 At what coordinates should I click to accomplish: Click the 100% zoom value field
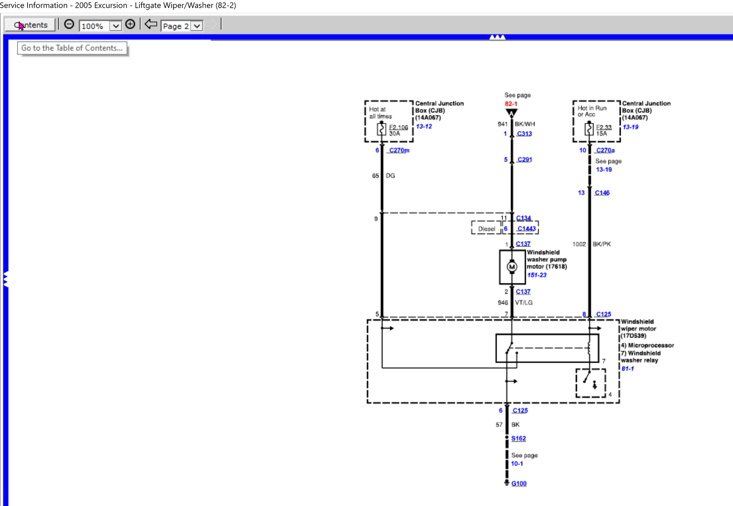click(x=94, y=26)
